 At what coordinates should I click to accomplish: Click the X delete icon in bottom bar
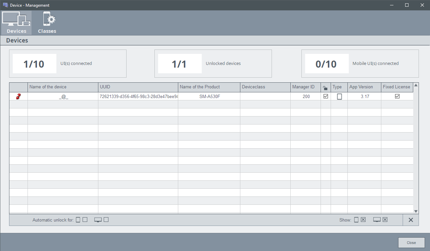[411, 220]
